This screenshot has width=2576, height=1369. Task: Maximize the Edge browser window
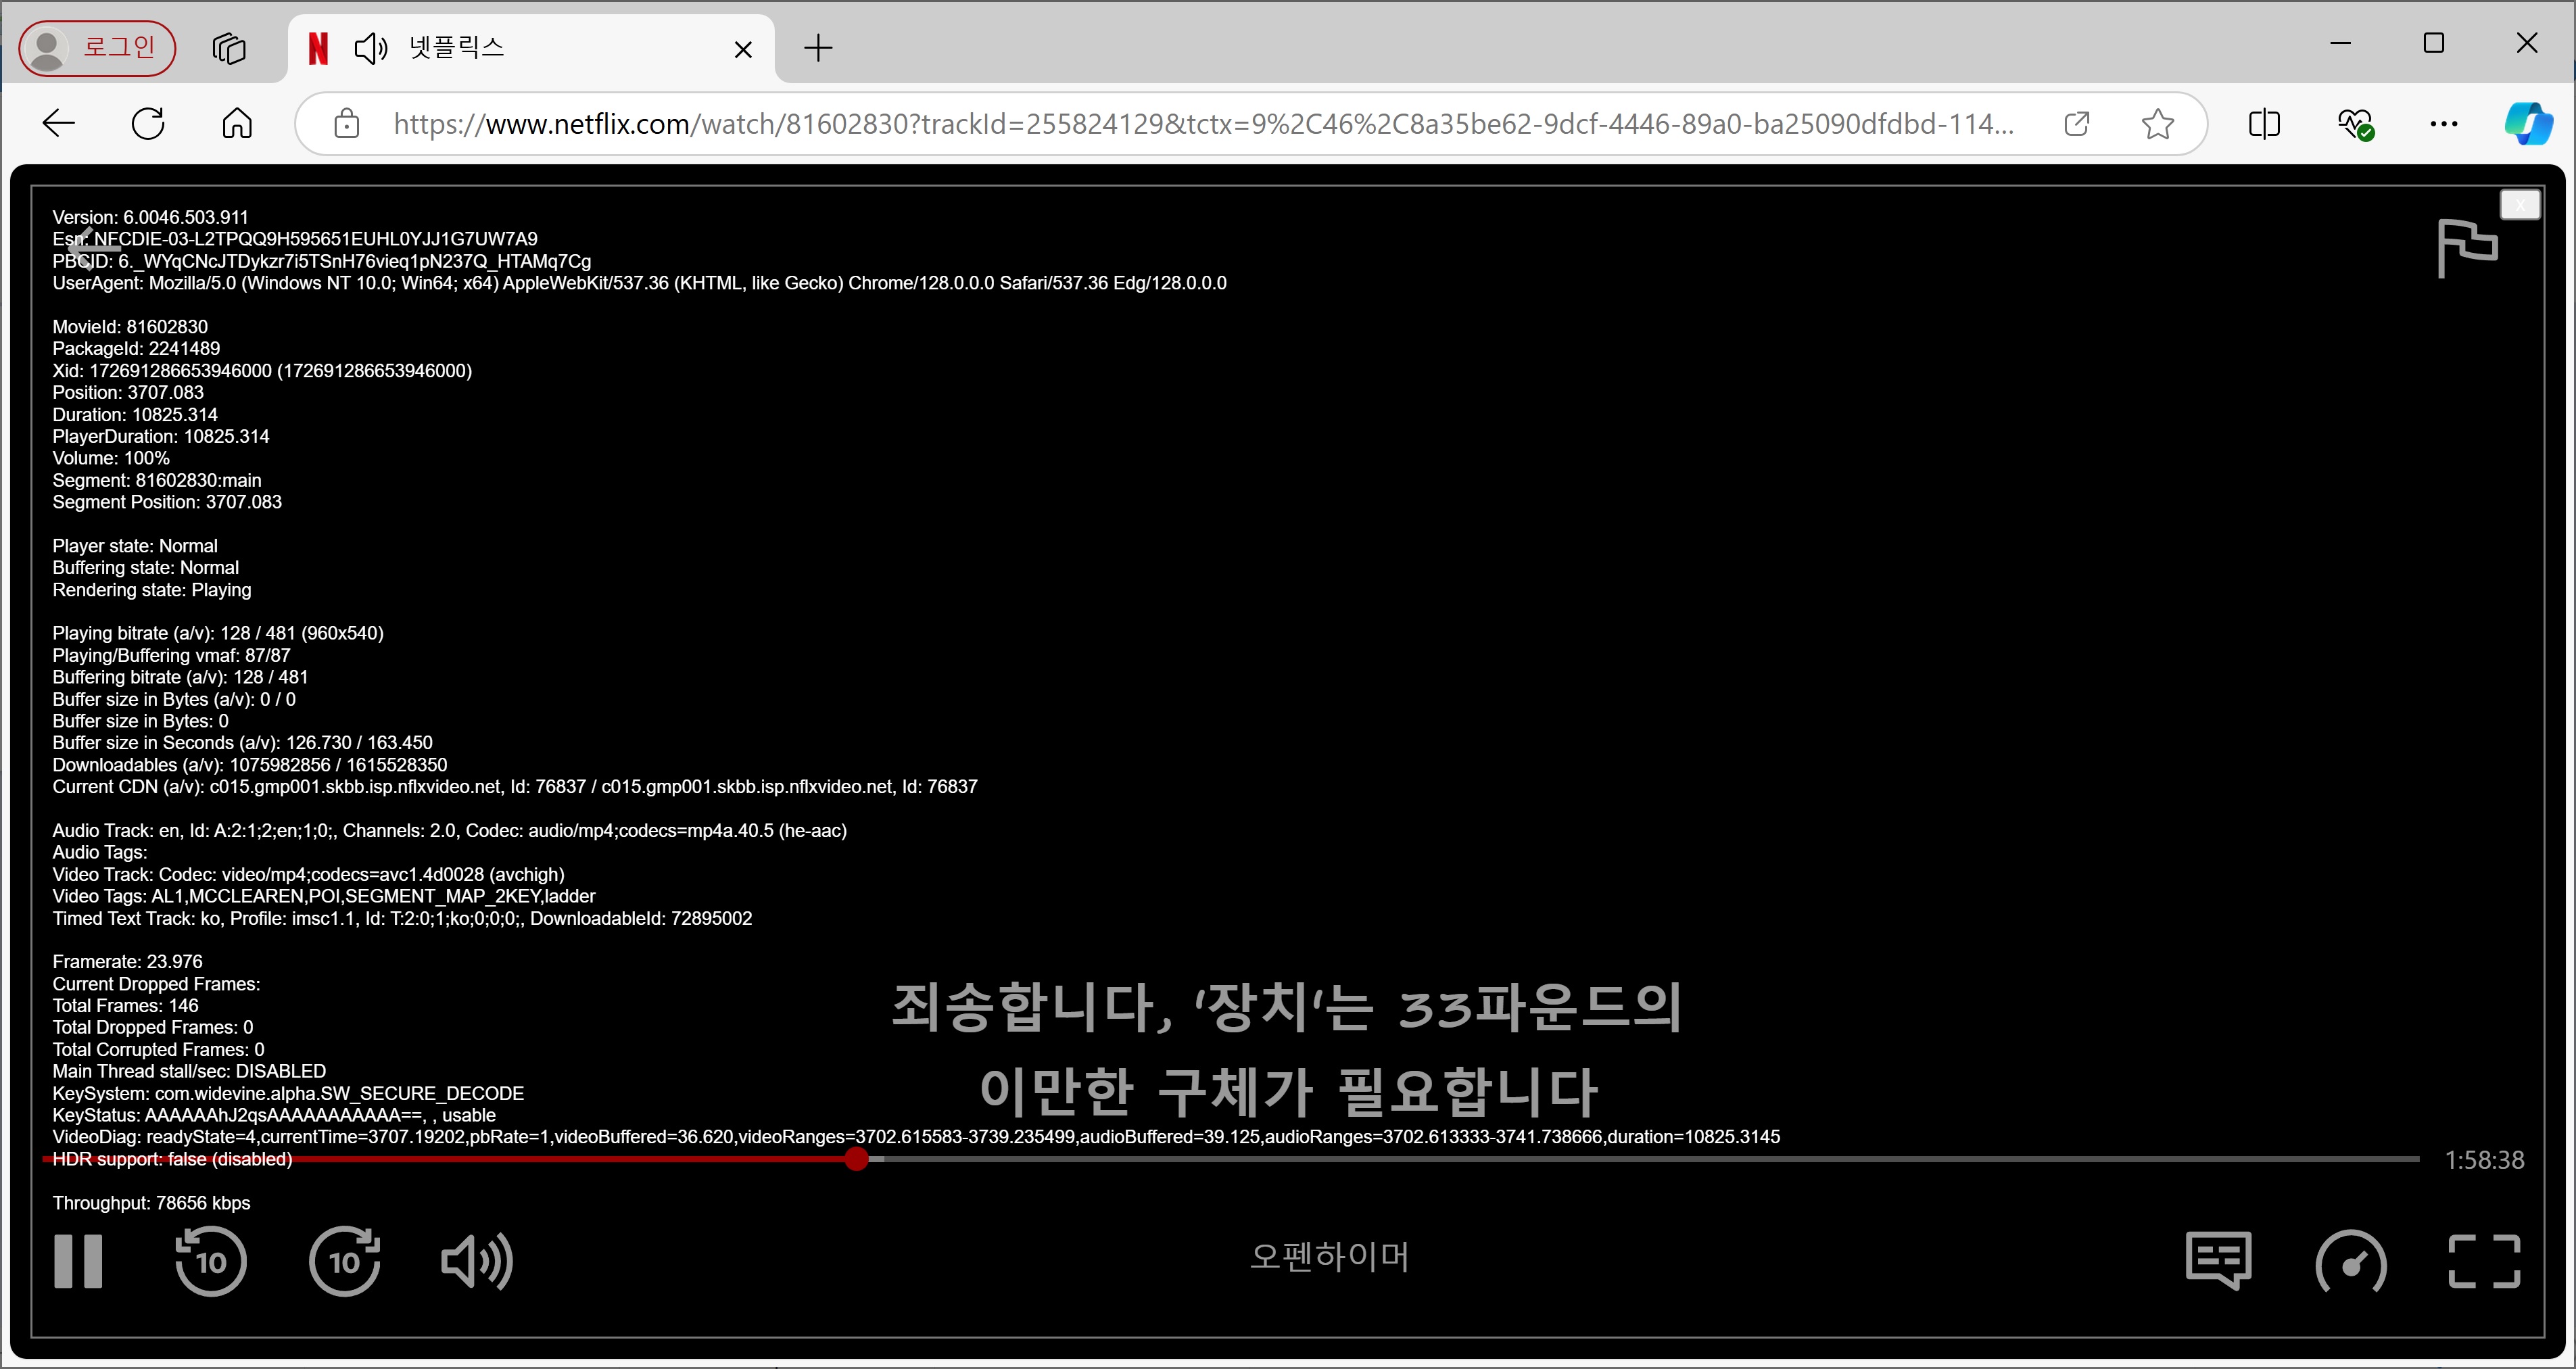[2434, 43]
